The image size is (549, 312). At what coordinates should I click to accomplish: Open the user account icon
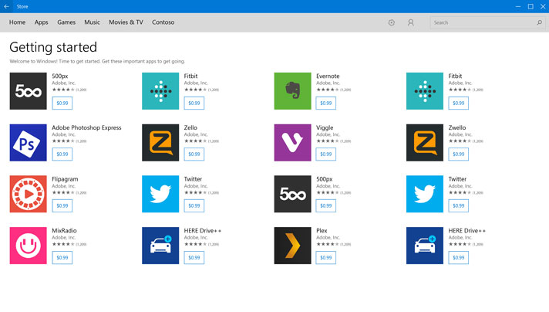[x=411, y=22]
